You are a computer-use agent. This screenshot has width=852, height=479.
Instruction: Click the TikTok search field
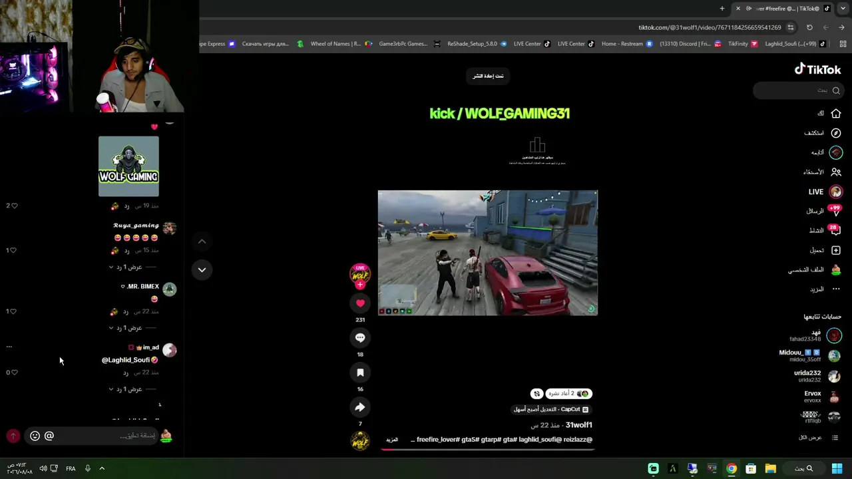point(797,90)
